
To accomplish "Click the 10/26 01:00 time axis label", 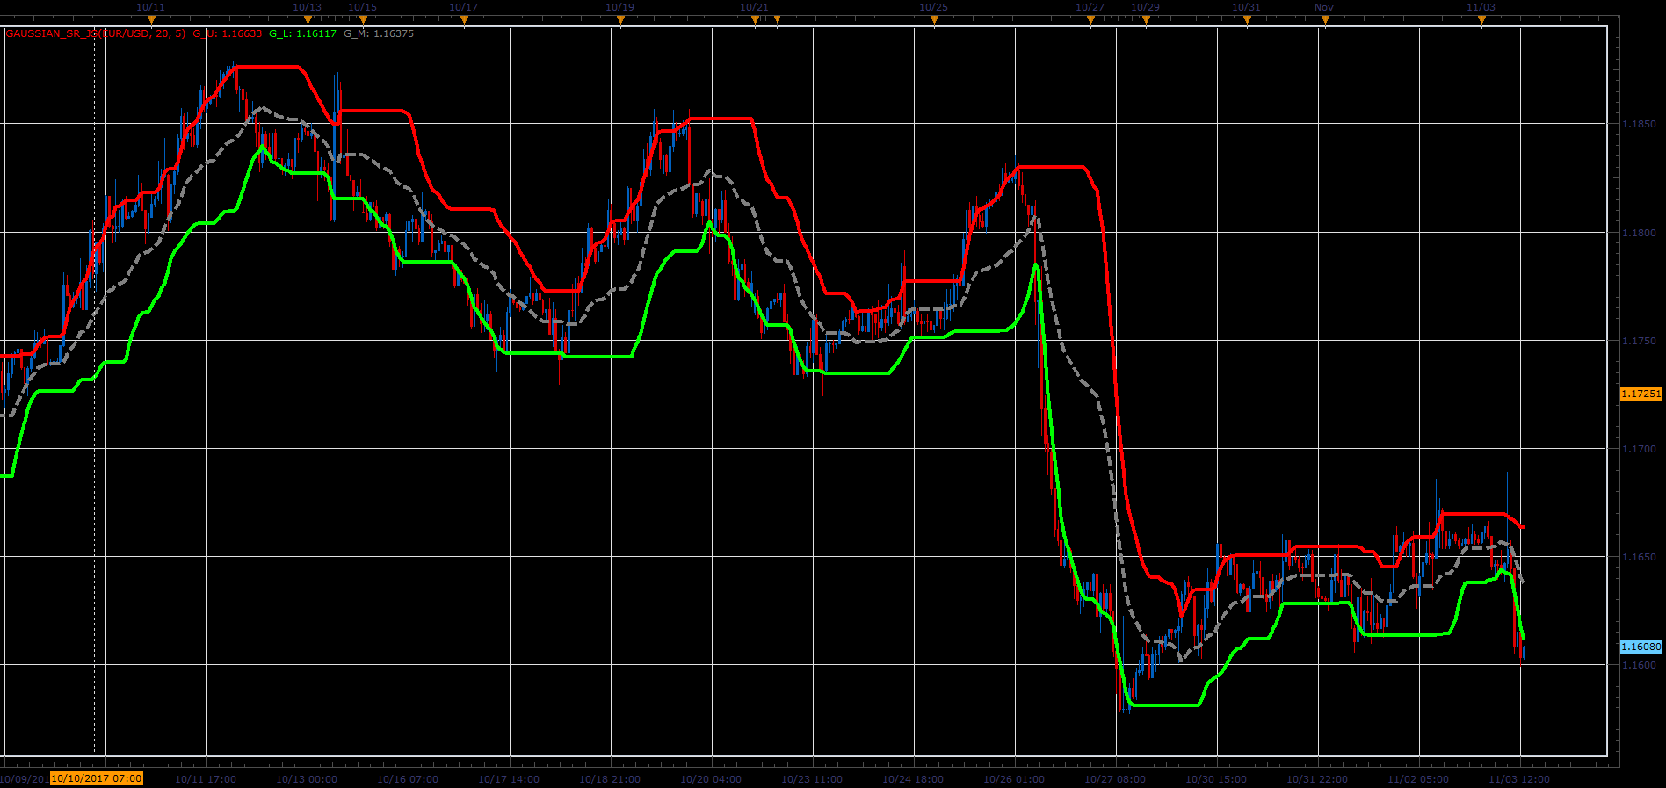I will pos(1014,779).
